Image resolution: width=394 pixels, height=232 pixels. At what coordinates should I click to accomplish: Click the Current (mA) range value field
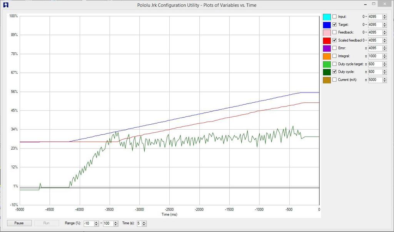click(x=376, y=80)
